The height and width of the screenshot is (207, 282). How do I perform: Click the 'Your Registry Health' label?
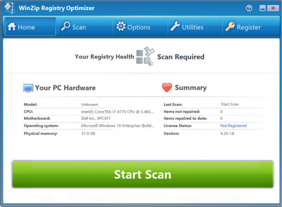[x=104, y=56]
